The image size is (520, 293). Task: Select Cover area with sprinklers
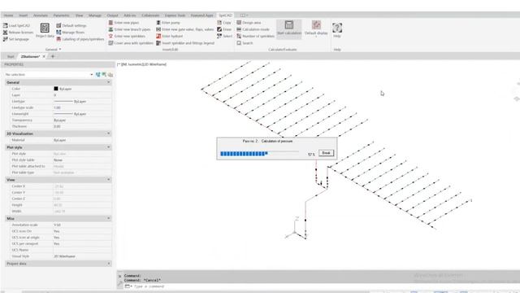[131, 43]
